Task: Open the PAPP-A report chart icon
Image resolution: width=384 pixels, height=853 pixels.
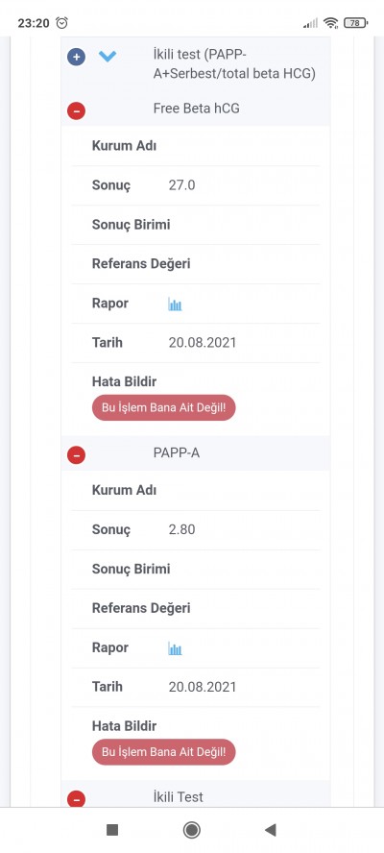Action: [x=175, y=648]
